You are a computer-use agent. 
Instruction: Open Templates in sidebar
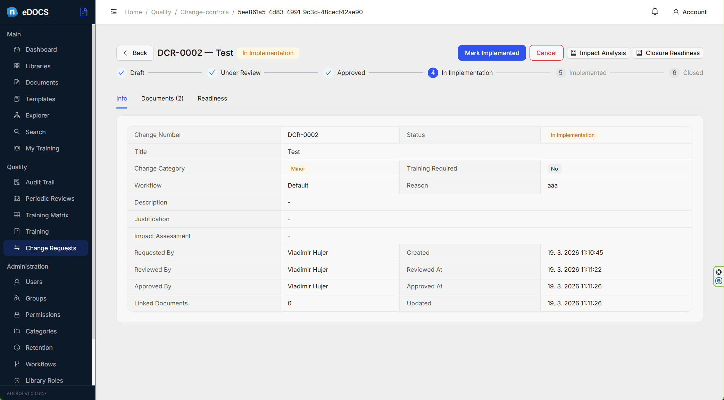pyautogui.click(x=45, y=99)
